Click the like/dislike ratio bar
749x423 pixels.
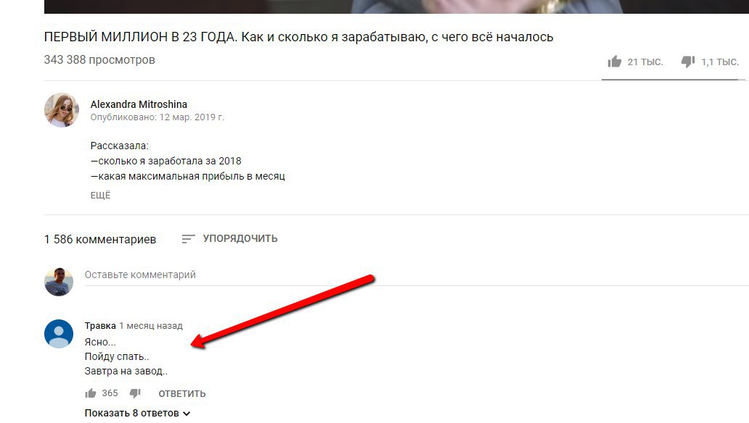(670, 80)
